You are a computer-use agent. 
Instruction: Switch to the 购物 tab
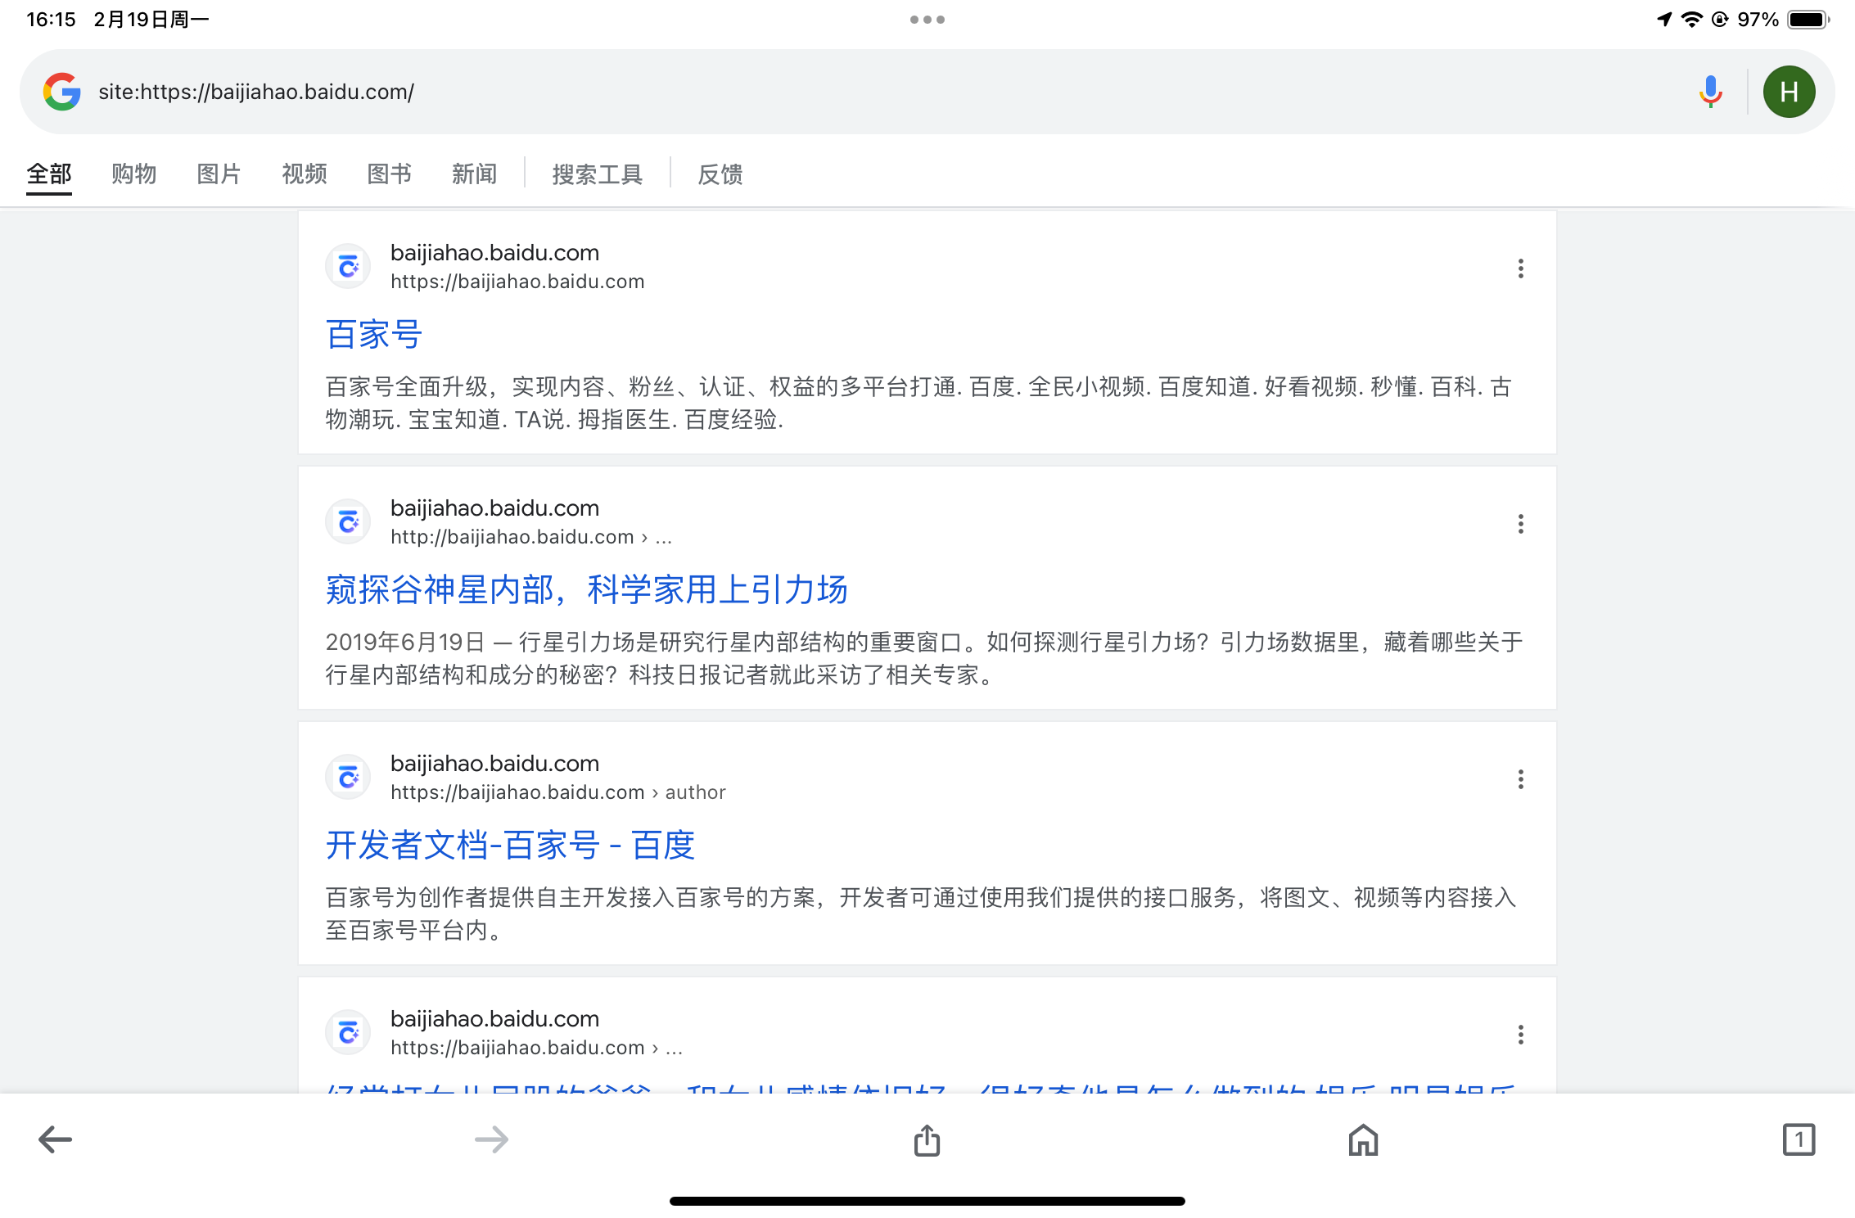[x=134, y=174]
